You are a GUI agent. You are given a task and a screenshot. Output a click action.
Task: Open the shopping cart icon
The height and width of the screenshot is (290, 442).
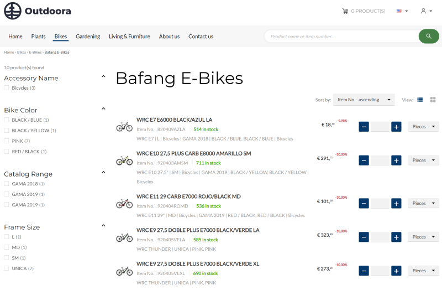[x=345, y=11]
